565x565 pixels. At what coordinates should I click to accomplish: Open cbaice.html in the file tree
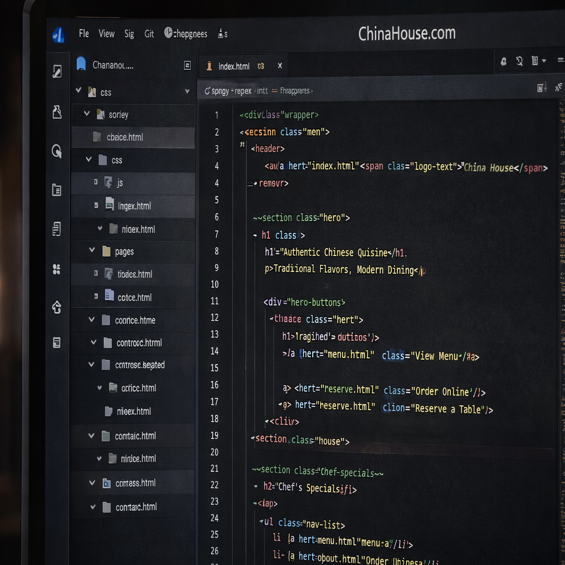(x=125, y=137)
